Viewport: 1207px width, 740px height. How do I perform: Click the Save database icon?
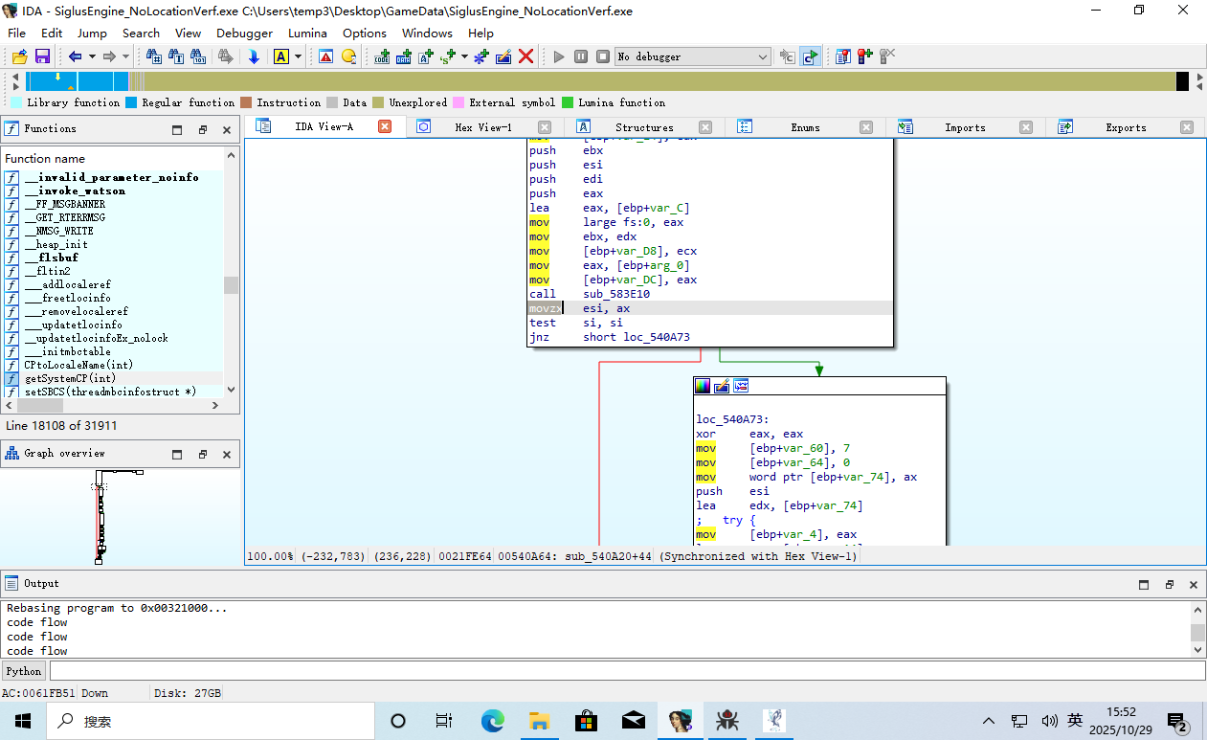42,56
